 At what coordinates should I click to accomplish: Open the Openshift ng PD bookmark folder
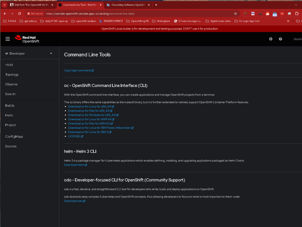click(x=137, y=21)
